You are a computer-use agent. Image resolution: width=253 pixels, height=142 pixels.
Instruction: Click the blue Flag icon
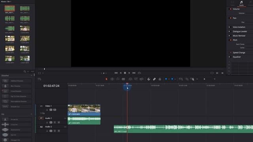166,79
